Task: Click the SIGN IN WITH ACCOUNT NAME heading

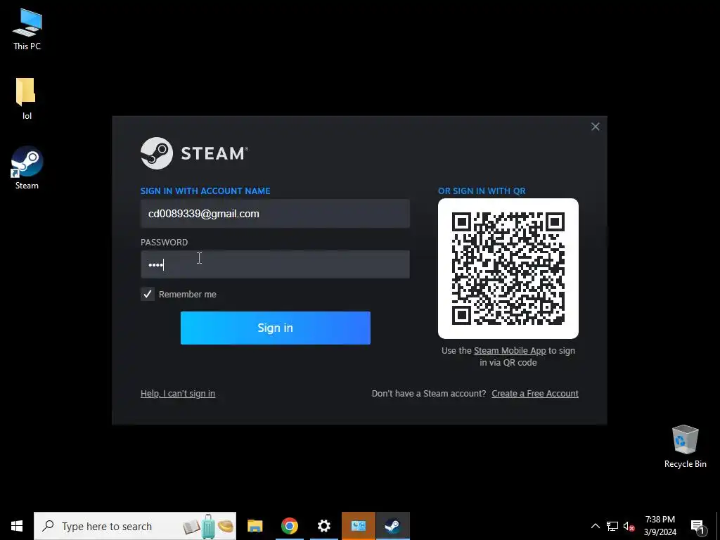Action: tap(205, 191)
